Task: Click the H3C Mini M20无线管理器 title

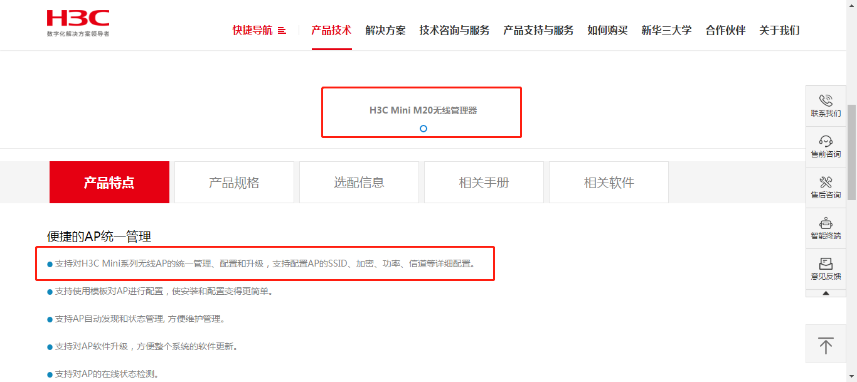Action: (423, 110)
